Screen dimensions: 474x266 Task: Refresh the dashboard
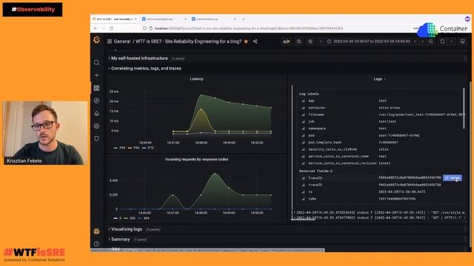[x=442, y=41]
